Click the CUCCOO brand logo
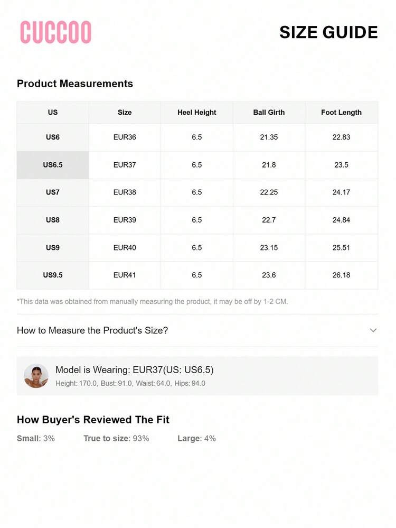The image size is (396, 528). [x=55, y=32]
